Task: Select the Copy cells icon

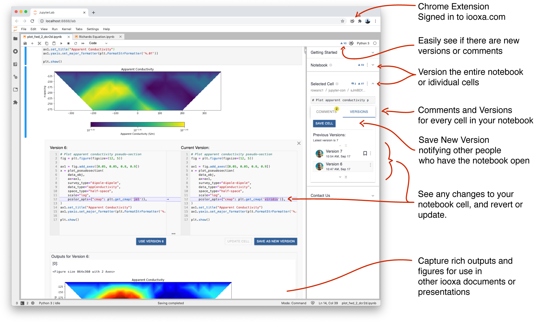Action: tap(46, 43)
